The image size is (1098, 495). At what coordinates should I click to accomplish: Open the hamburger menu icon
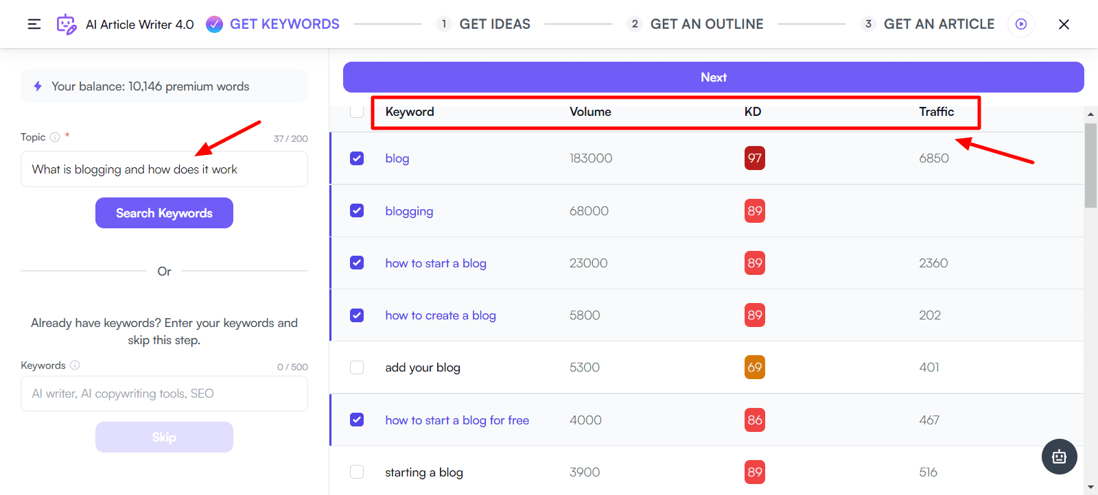pos(34,24)
